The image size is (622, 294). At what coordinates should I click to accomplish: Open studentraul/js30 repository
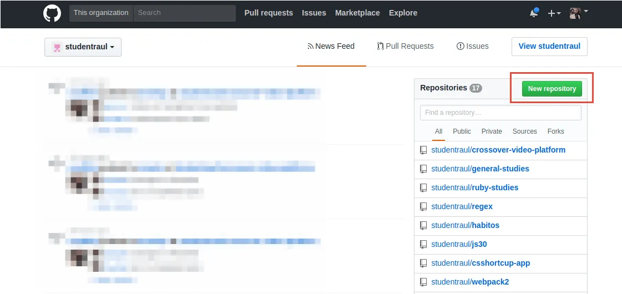[459, 244]
